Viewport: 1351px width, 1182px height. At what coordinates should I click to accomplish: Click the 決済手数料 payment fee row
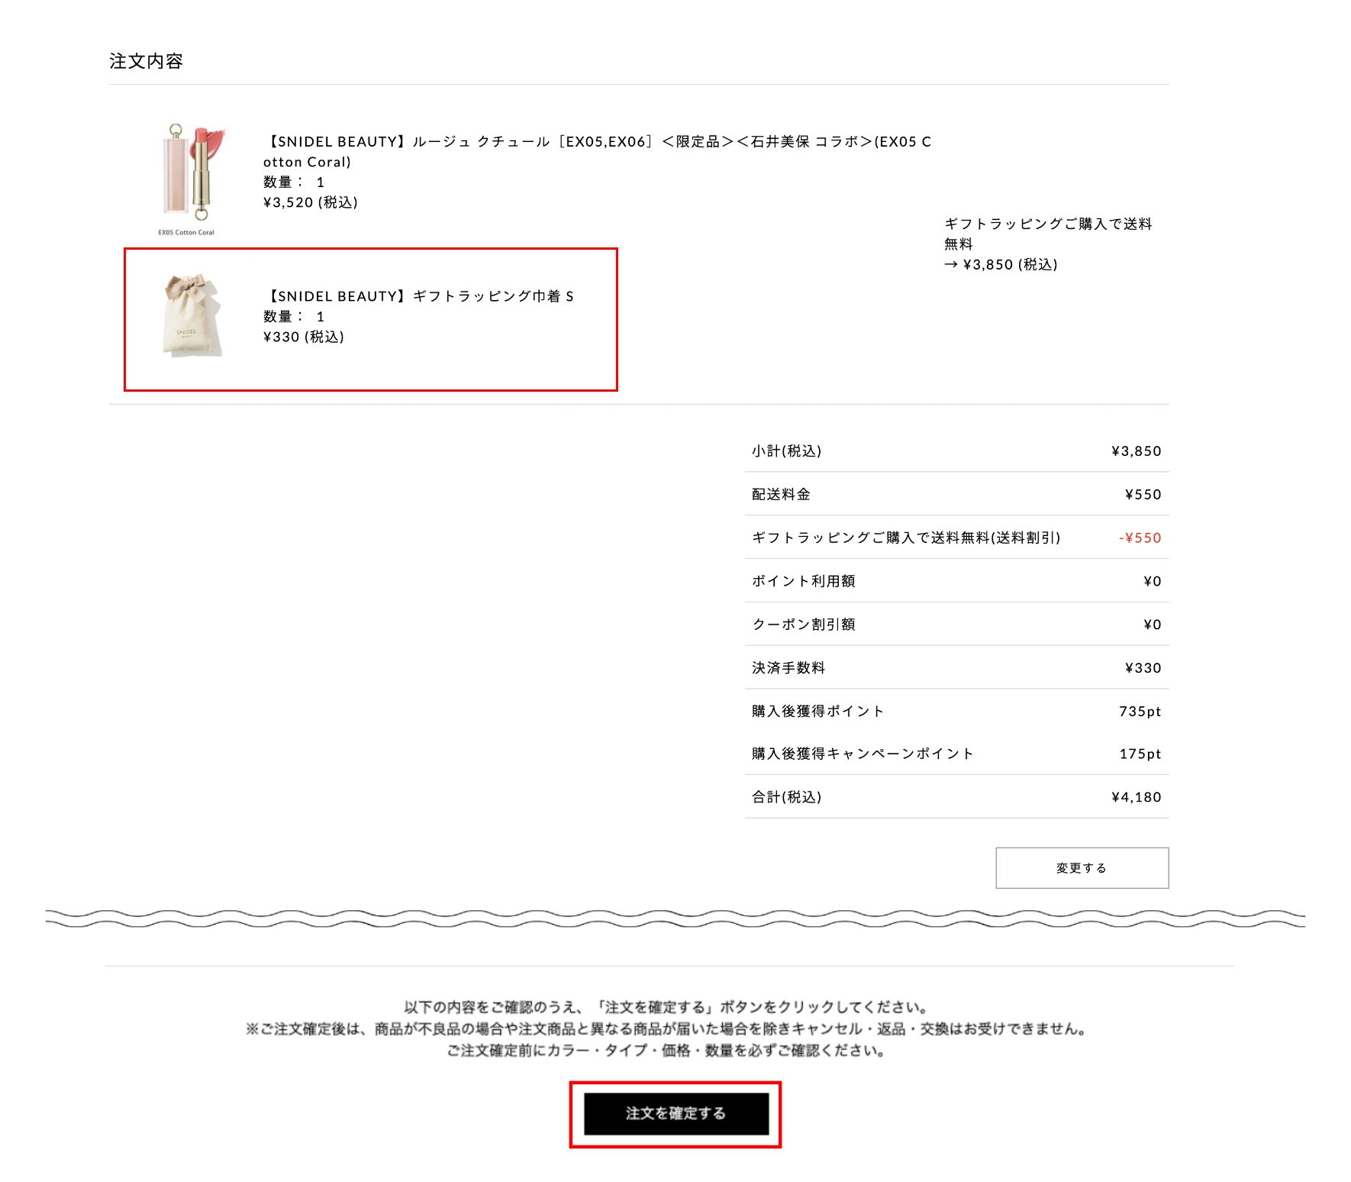tap(956, 668)
